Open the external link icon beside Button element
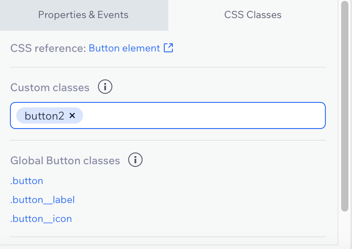Screen dimensions: 352x249 pyautogui.click(x=168, y=48)
